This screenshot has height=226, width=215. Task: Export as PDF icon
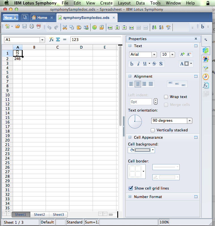pos(39,26)
